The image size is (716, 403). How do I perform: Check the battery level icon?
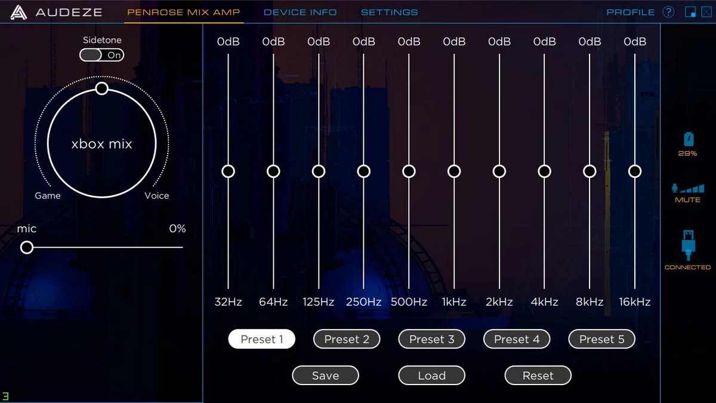[688, 139]
